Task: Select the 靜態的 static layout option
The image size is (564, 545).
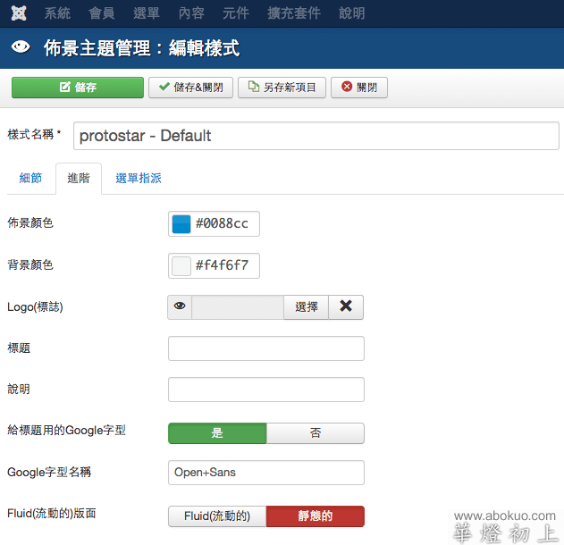Action: [316, 516]
